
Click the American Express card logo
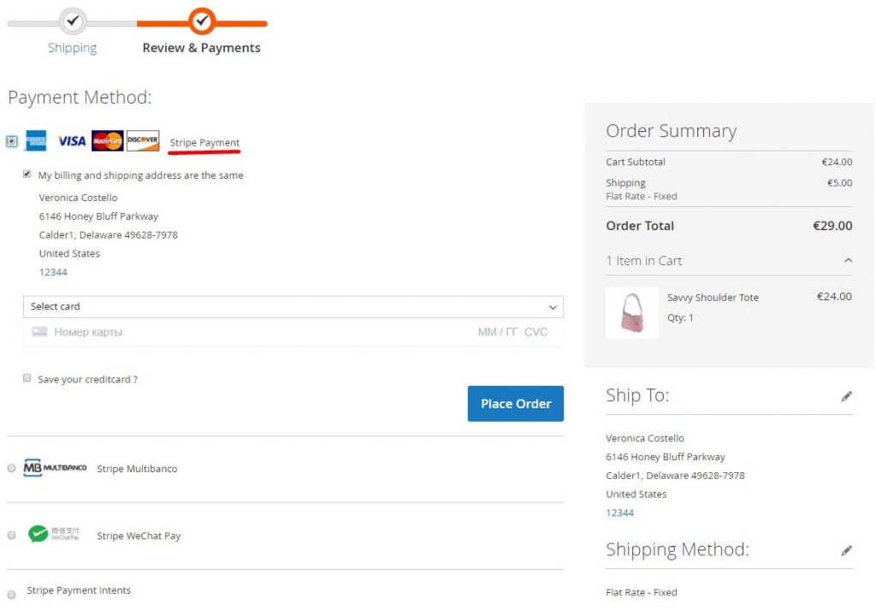(36, 141)
